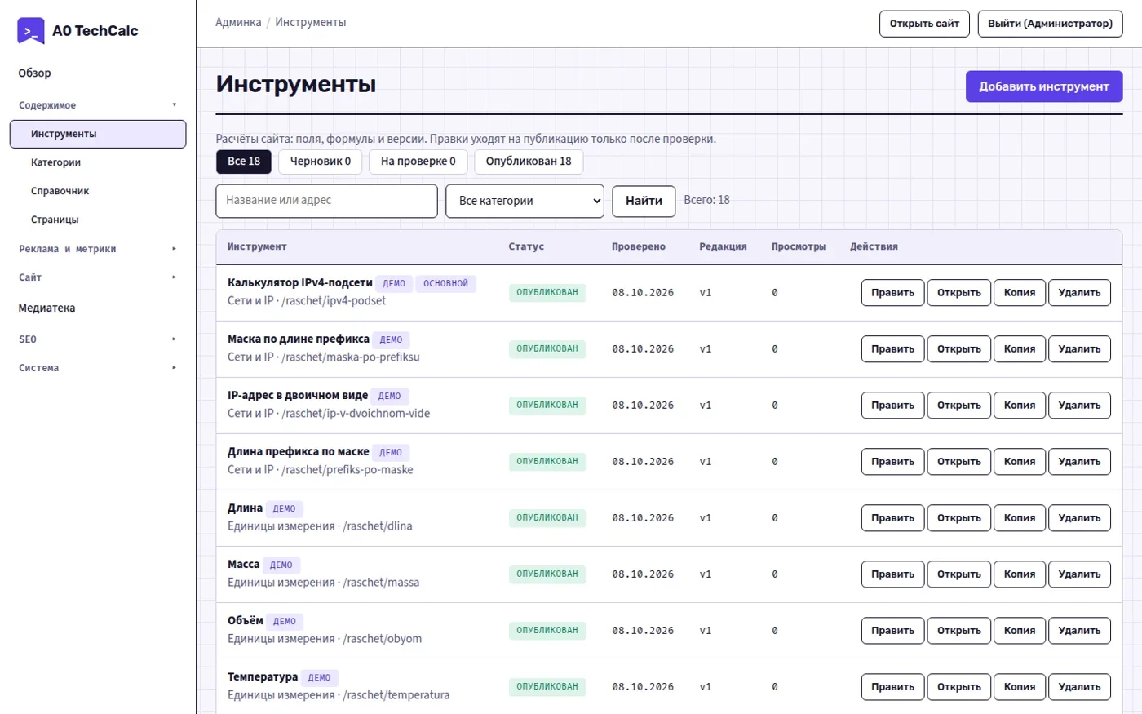
Task: Expand the Содержимое sidebar section
Action: 98,105
